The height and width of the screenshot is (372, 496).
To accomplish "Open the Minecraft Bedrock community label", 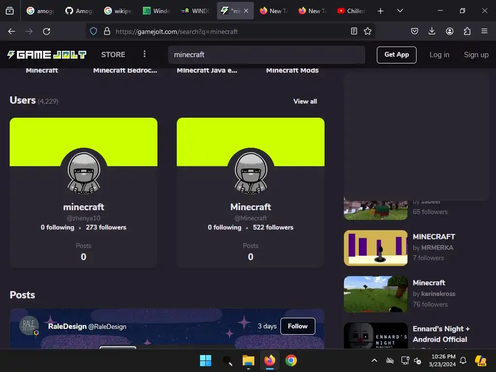I will tap(125, 70).
